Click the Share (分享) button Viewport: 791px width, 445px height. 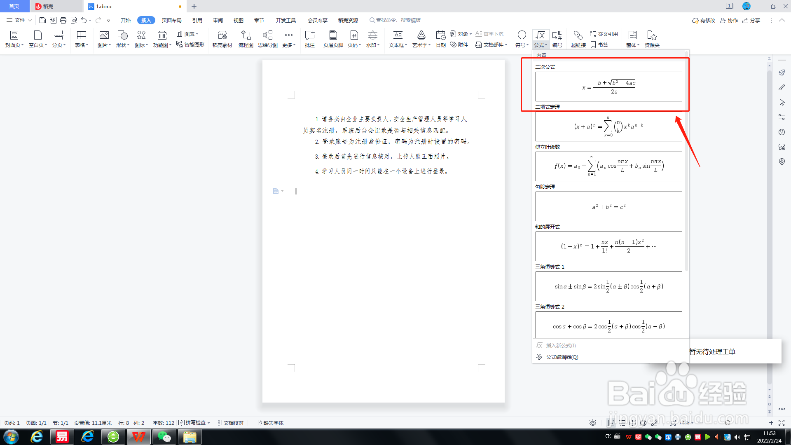click(751, 20)
